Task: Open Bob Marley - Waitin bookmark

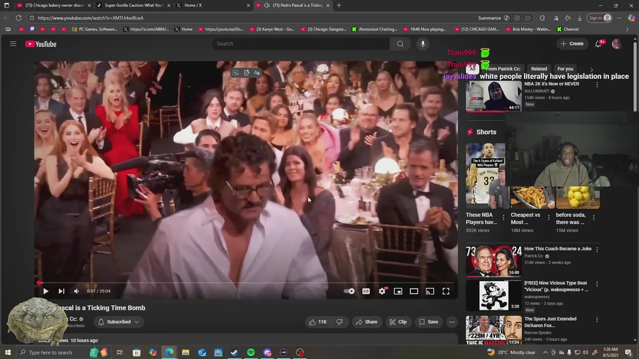Action: pos(528,29)
